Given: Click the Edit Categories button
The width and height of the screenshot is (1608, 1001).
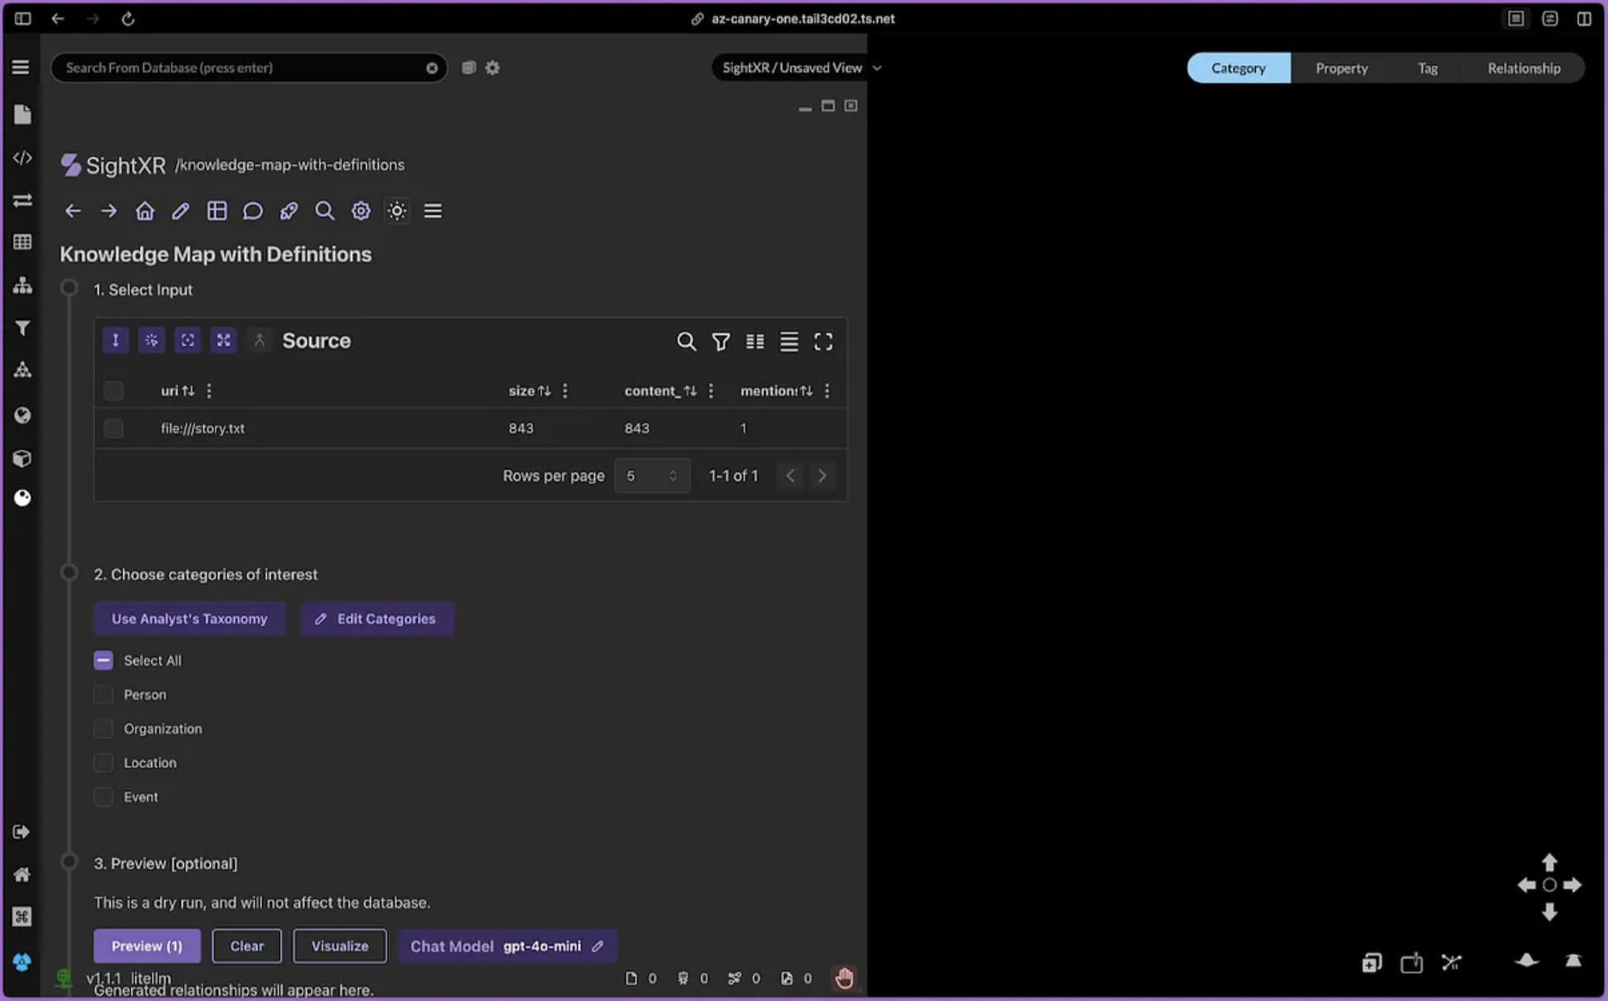Looking at the screenshot, I should point(377,619).
